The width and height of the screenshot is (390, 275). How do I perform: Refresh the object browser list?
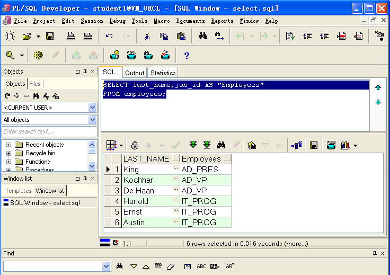point(7,96)
